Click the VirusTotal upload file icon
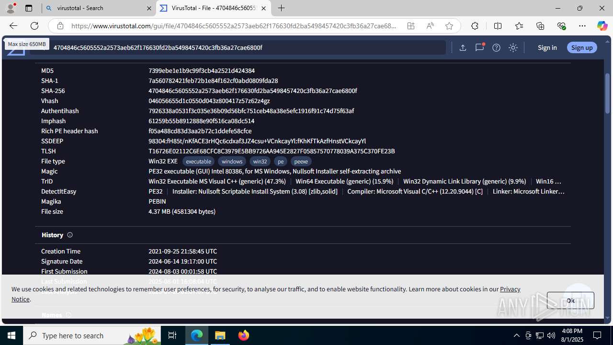This screenshot has height=345, width=613. point(463,47)
